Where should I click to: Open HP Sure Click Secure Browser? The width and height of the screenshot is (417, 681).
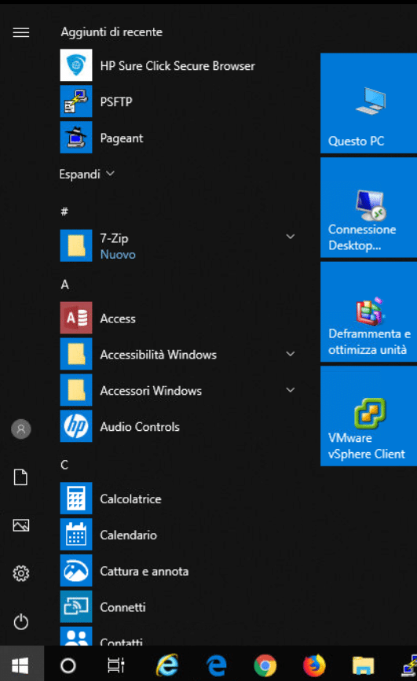pyautogui.click(x=178, y=65)
